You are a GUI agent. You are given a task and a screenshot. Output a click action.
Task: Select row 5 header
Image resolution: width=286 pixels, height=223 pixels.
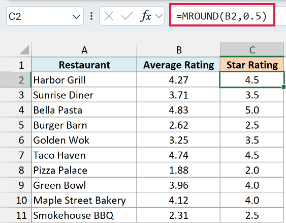click(x=16, y=125)
